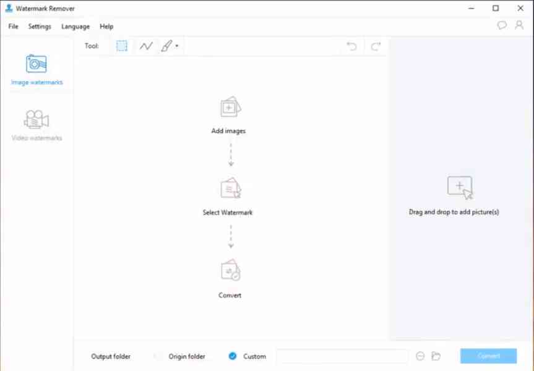Click the 'Add images' label
The height and width of the screenshot is (371, 534).
(x=228, y=131)
